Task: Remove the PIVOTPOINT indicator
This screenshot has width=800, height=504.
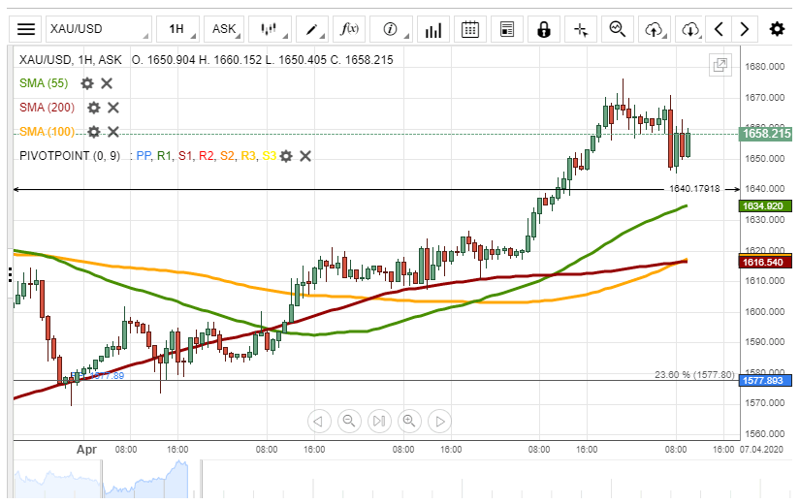Action: [304, 155]
